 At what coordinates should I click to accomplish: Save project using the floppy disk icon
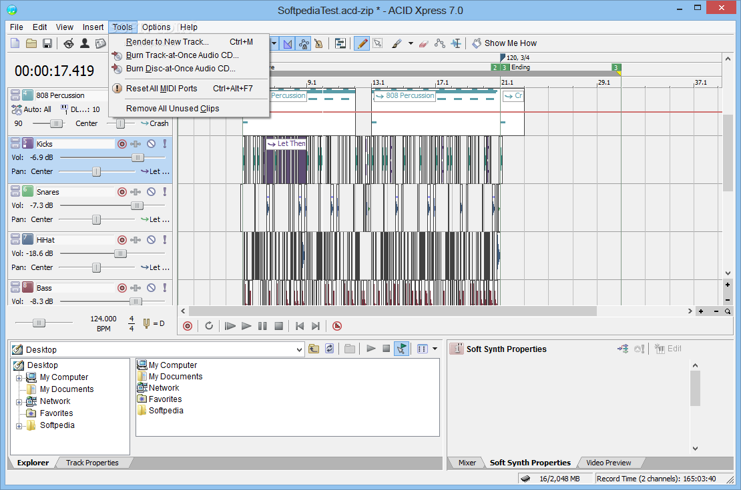click(x=47, y=43)
